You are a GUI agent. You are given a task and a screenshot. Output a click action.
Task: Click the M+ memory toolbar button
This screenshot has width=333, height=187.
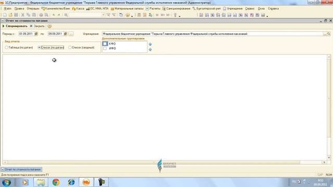coord(163,15)
